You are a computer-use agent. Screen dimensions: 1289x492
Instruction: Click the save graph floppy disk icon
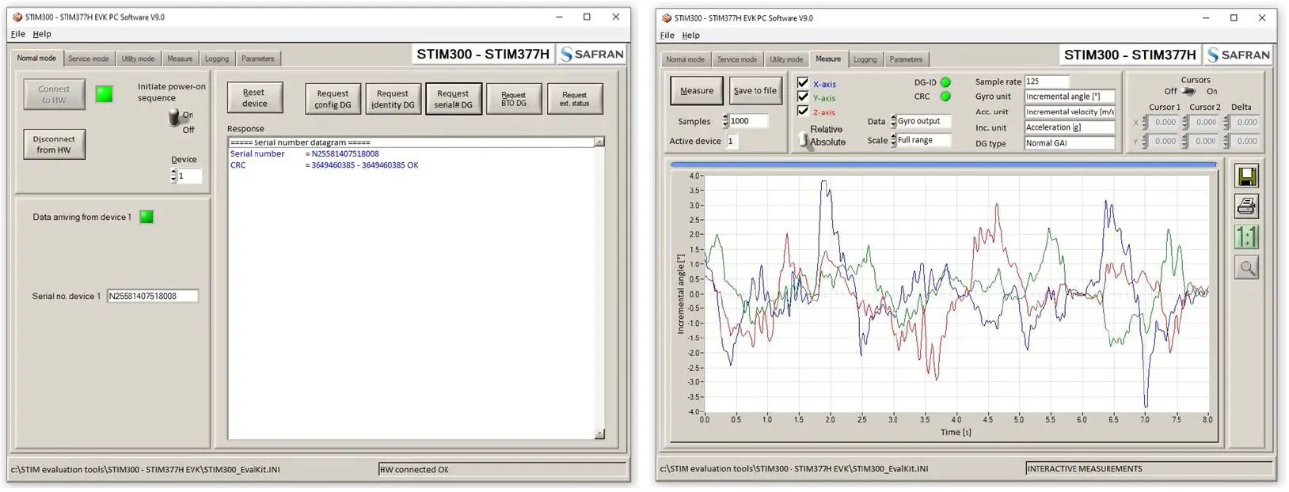click(1247, 176)
